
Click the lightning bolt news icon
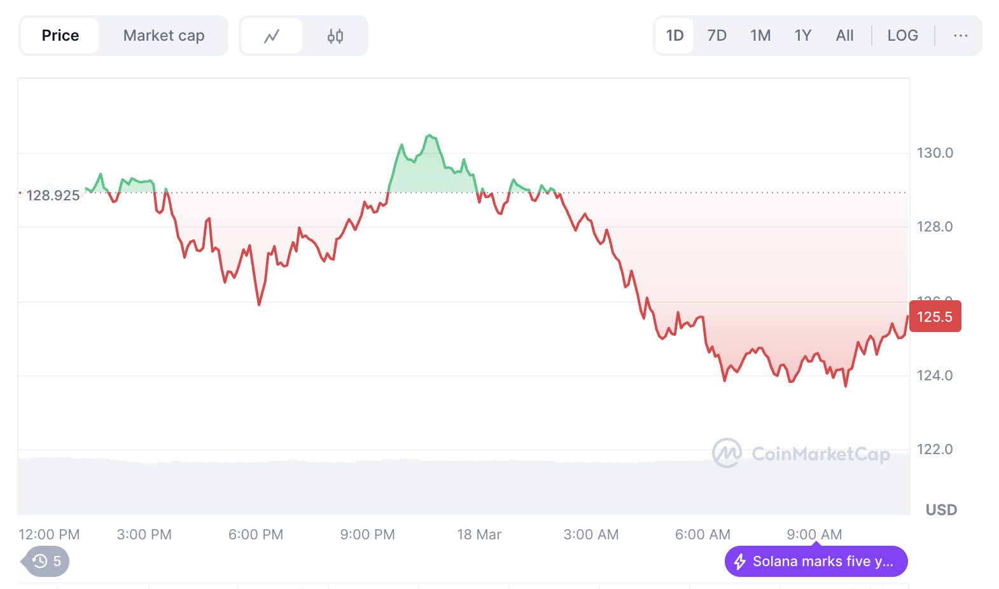pyautogui.click(x=739, y=562)
